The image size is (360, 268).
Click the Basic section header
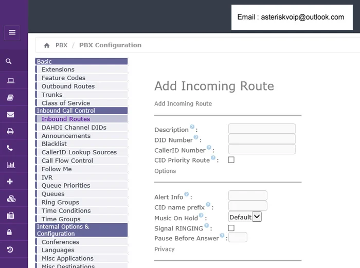pos(81,61)
